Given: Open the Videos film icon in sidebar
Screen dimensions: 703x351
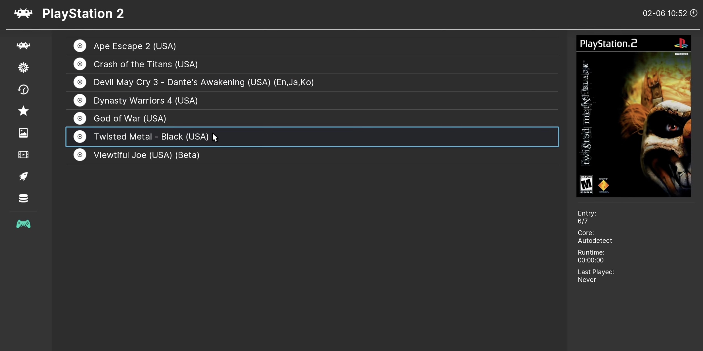Looking at the screenshot, I should [23, 155].
